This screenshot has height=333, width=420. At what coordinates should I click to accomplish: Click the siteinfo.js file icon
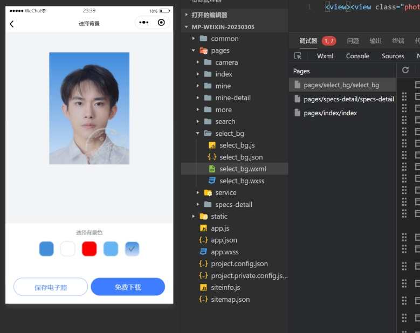(x=204, y=288)
